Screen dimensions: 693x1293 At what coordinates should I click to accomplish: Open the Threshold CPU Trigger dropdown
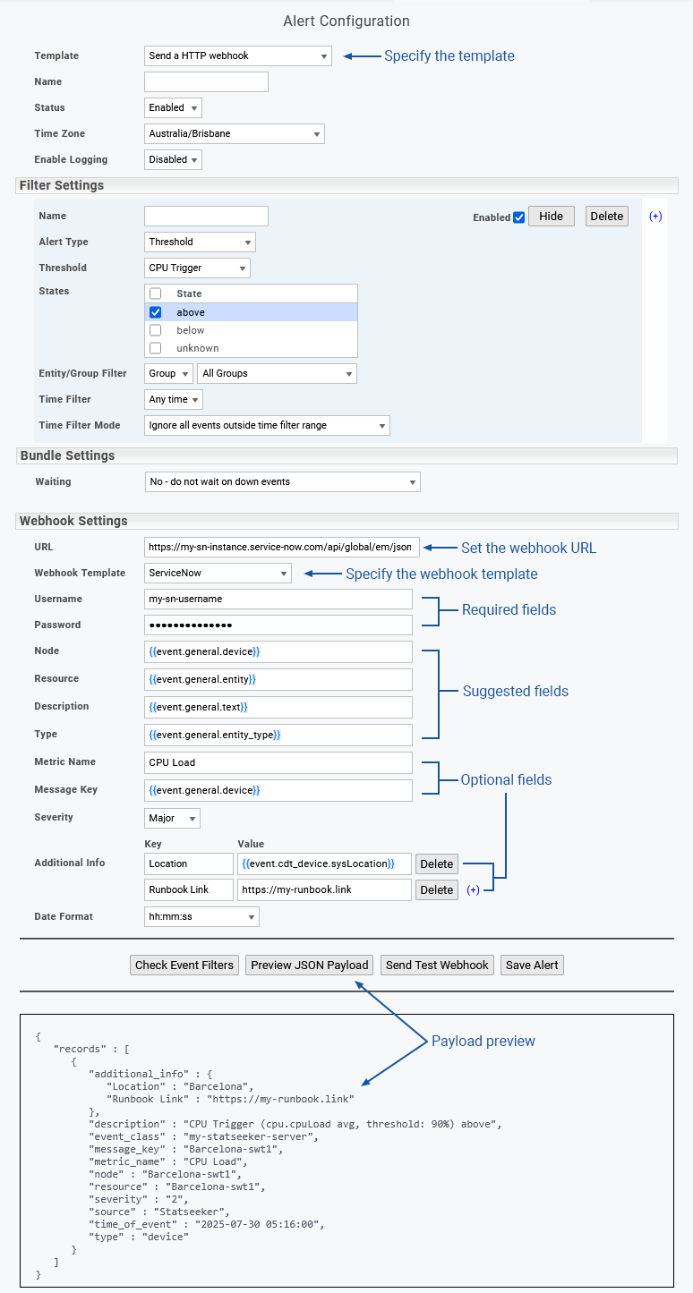(x=197, y=268)
